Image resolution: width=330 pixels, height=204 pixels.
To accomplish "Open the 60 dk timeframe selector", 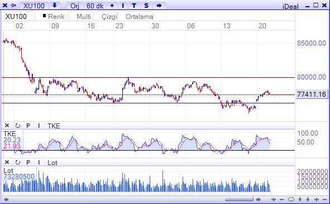I will click(x=95, y=6).
